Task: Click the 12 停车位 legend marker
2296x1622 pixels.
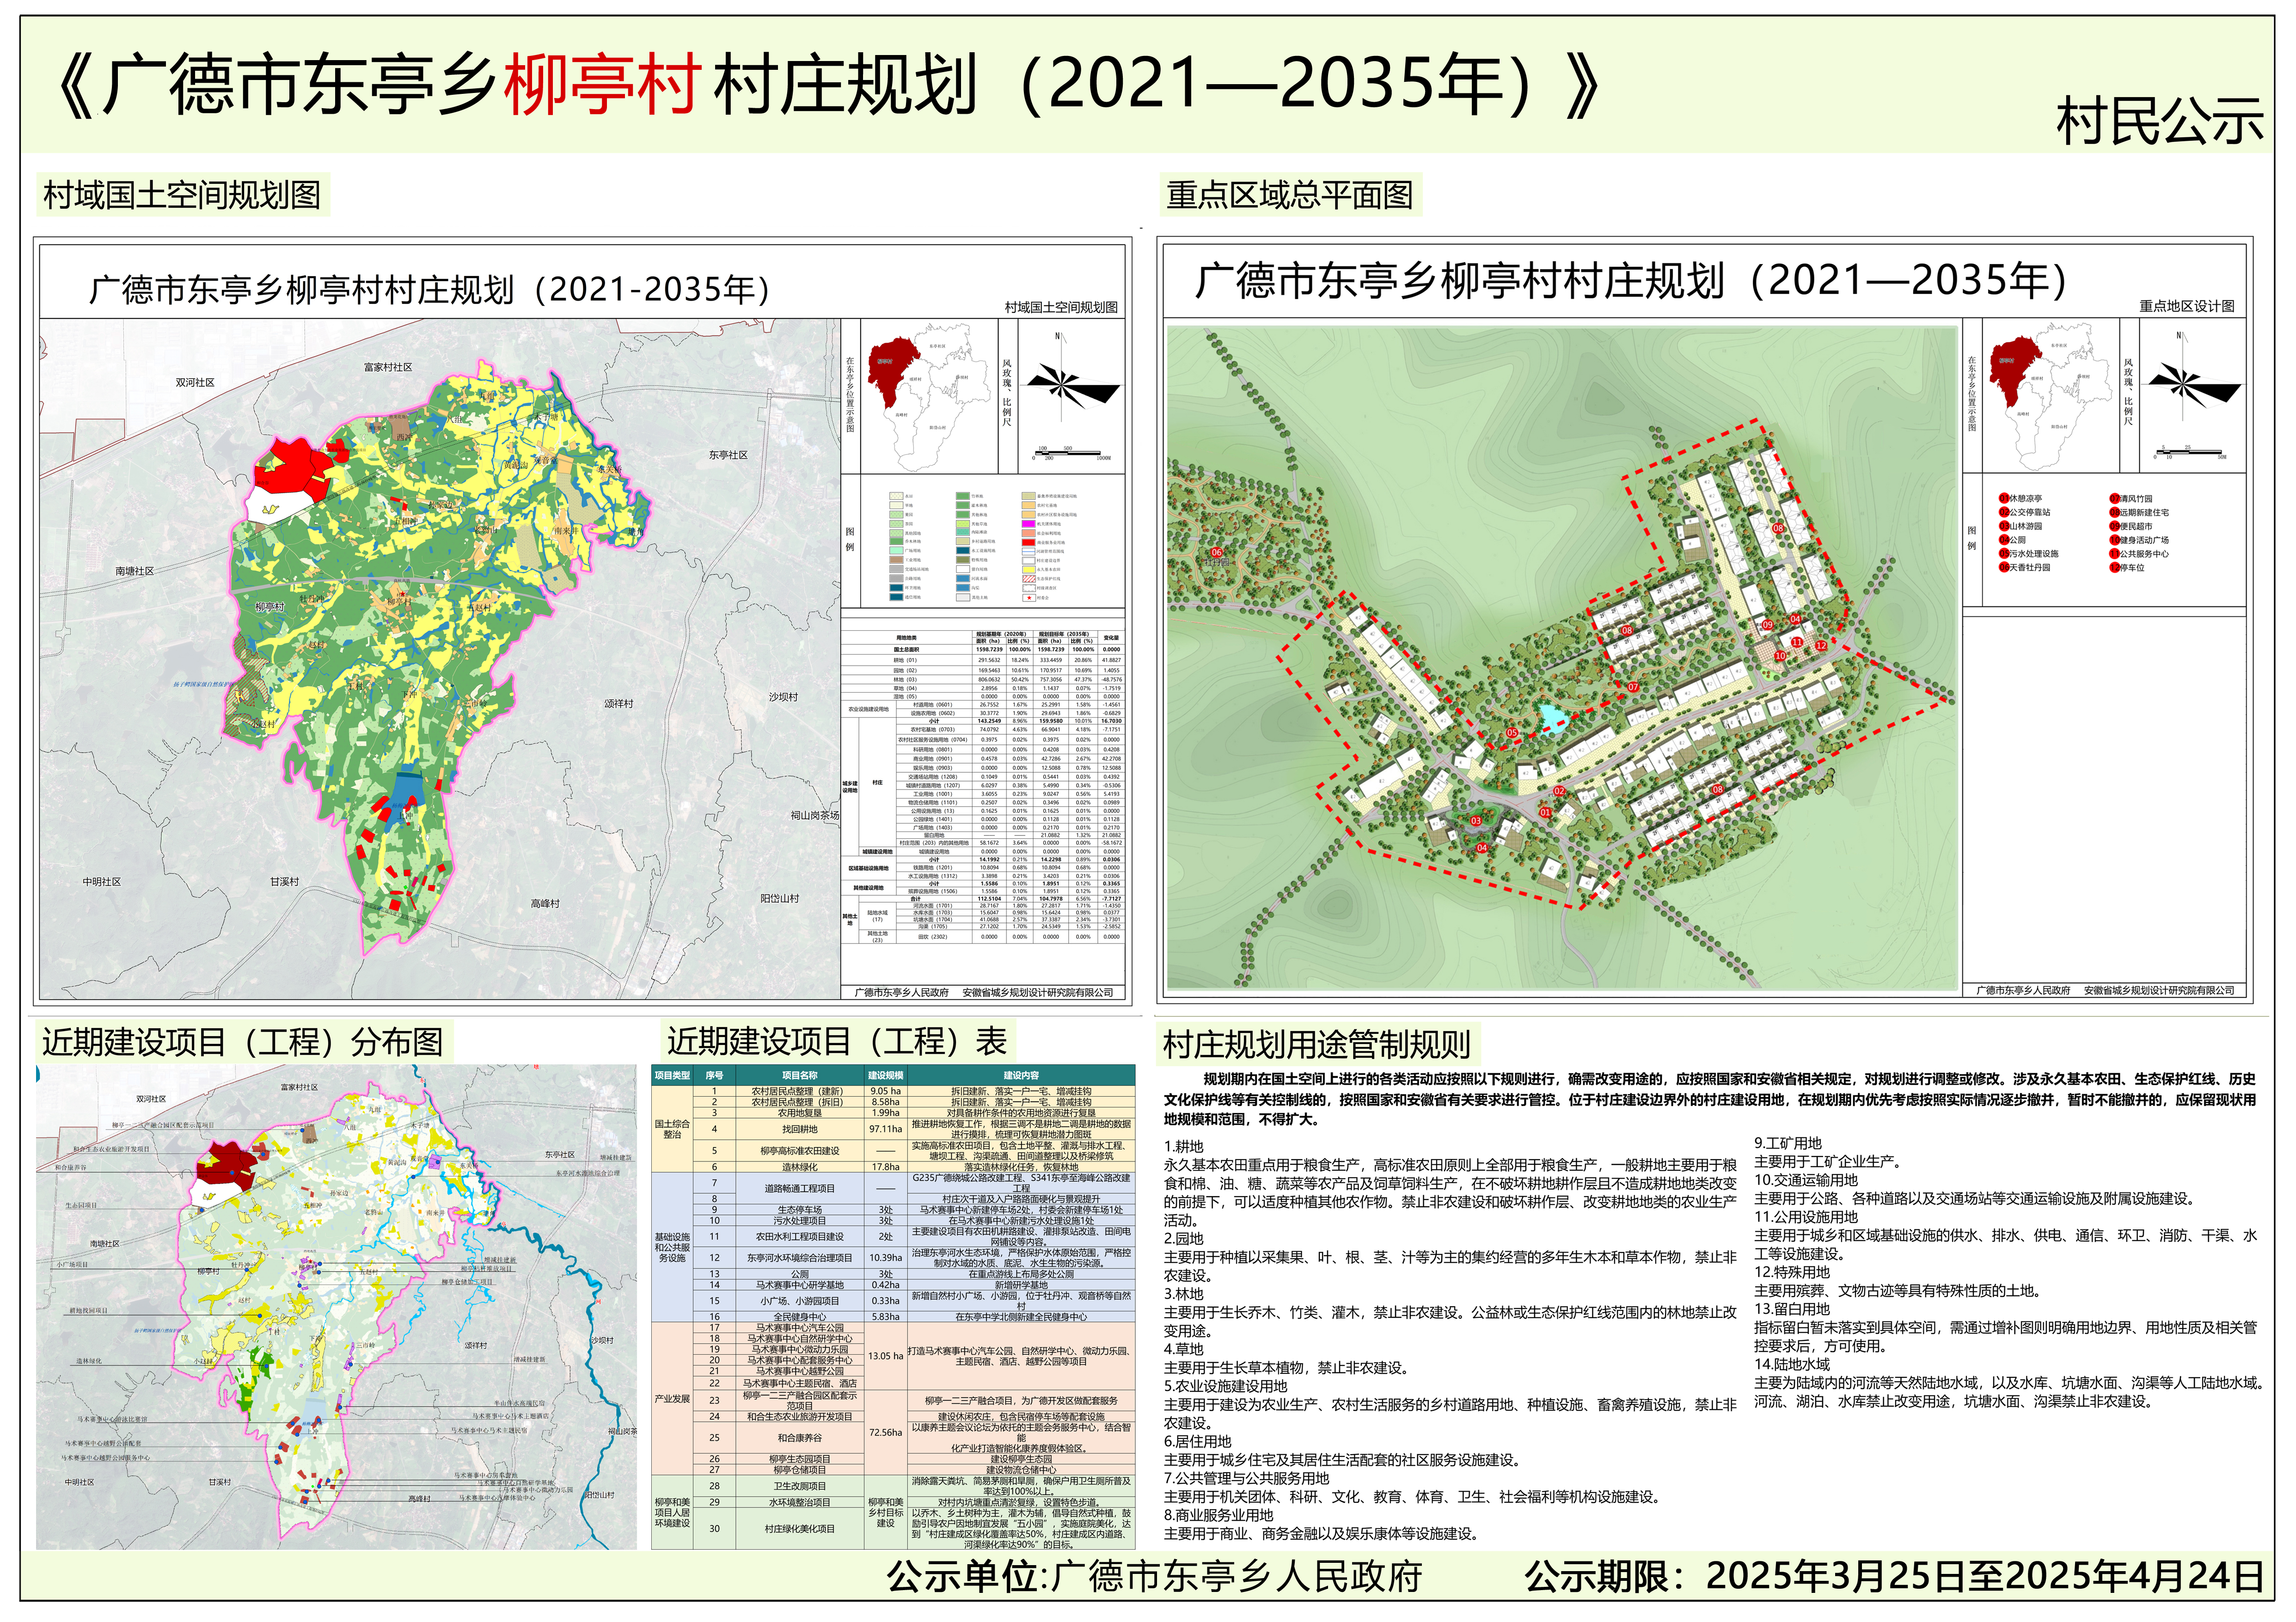Action: tap(2115, 567)
